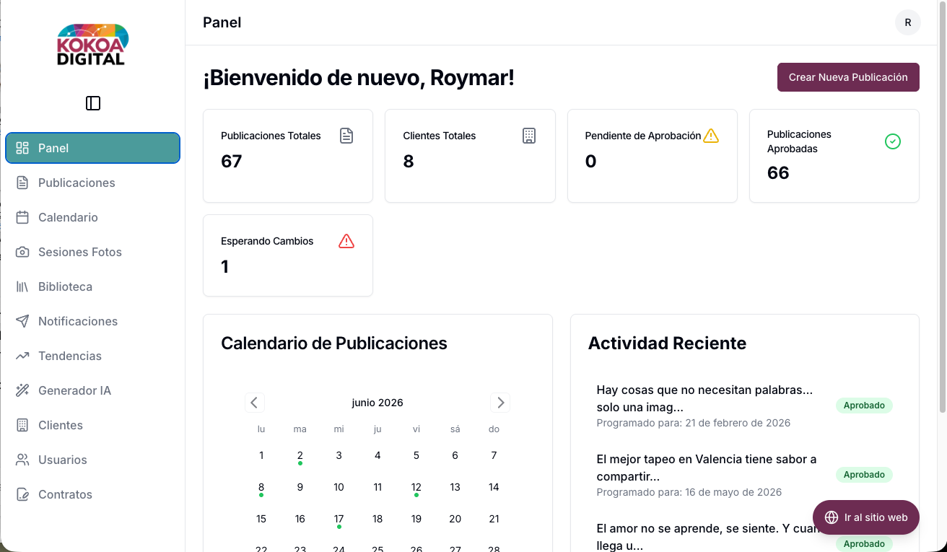Select June 12 on the calendar

pos(416,487)
